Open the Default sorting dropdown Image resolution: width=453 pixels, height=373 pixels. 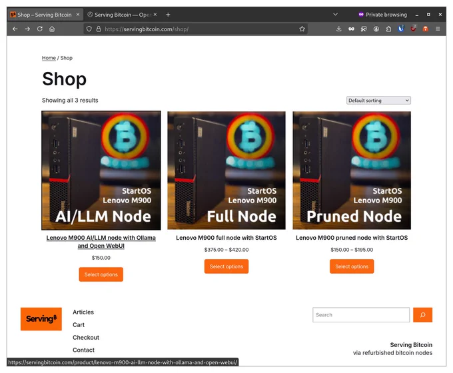[x=378, y=101]
